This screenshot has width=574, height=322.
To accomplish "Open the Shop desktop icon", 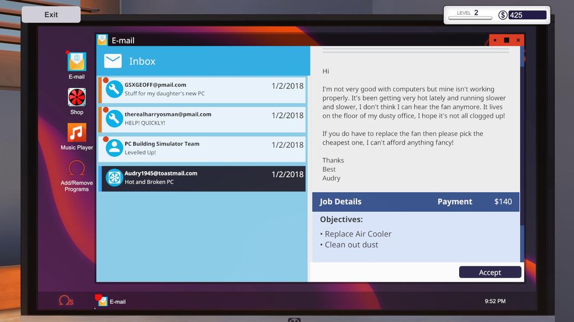I will pos(77,98).
